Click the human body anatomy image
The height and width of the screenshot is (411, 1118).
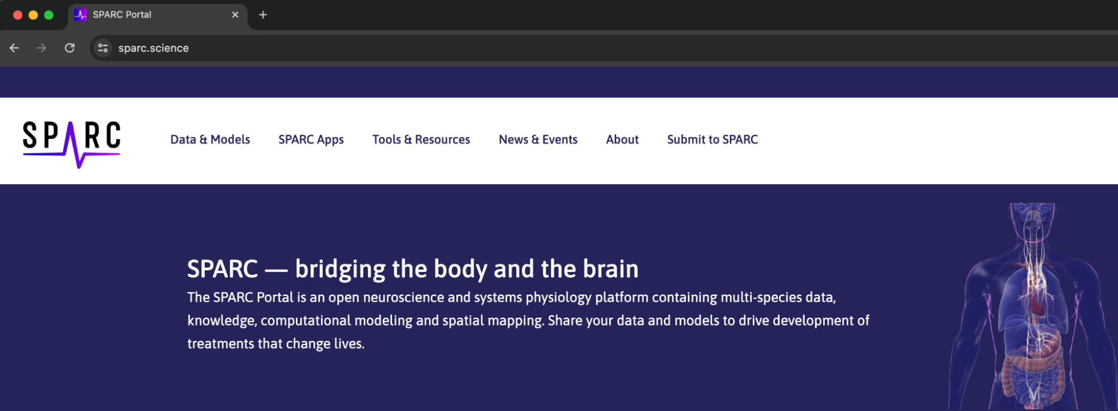[x=1032, y=306]
